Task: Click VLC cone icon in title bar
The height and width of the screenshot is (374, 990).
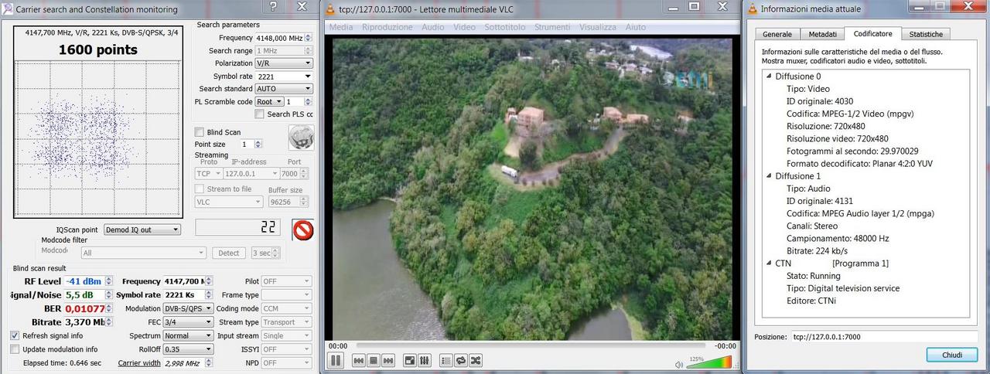Action: click(x=331, y=8)
